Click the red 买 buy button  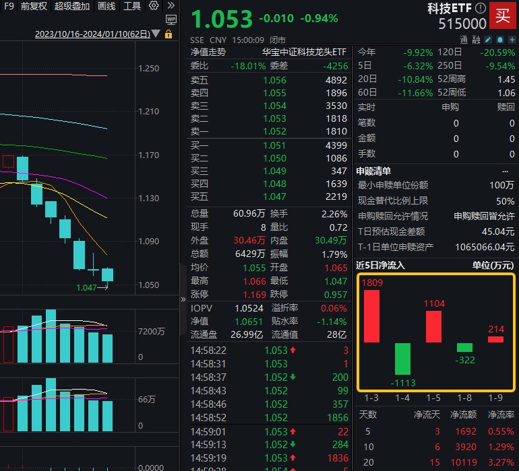pyautogui.click(x=502, y=15)
